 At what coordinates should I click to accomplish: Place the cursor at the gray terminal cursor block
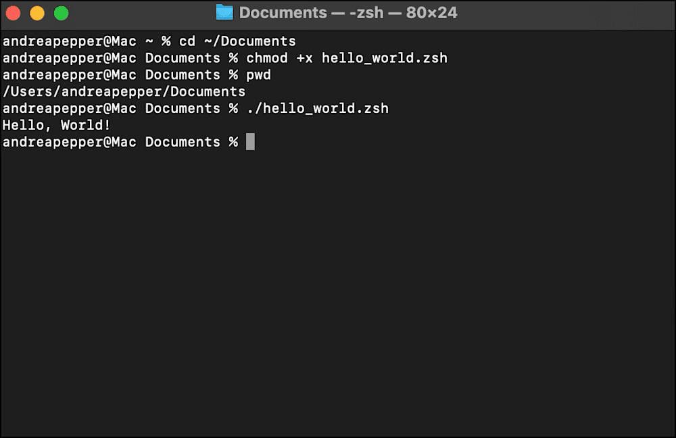(250, 142)
